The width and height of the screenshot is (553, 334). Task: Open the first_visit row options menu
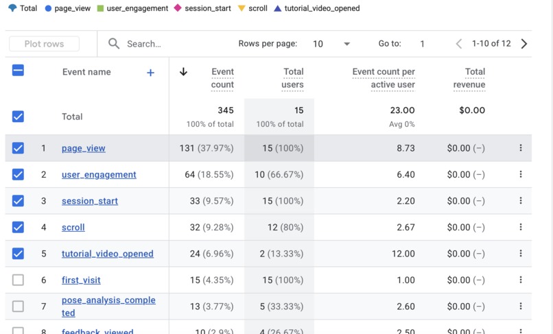coord(521,280)
